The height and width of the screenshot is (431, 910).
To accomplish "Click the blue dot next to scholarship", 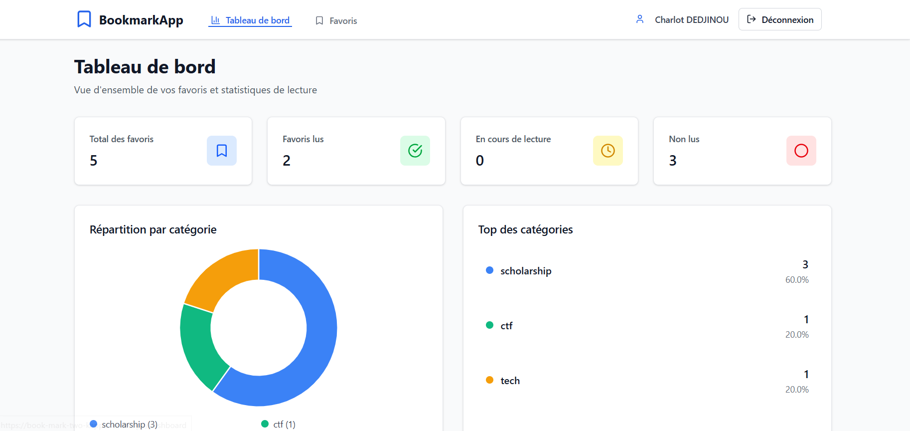I will click(x=489, y=270).
